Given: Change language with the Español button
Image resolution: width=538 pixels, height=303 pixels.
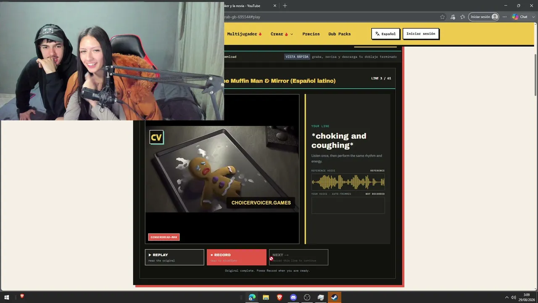Looking at the screenshot, I should [385, 34].
